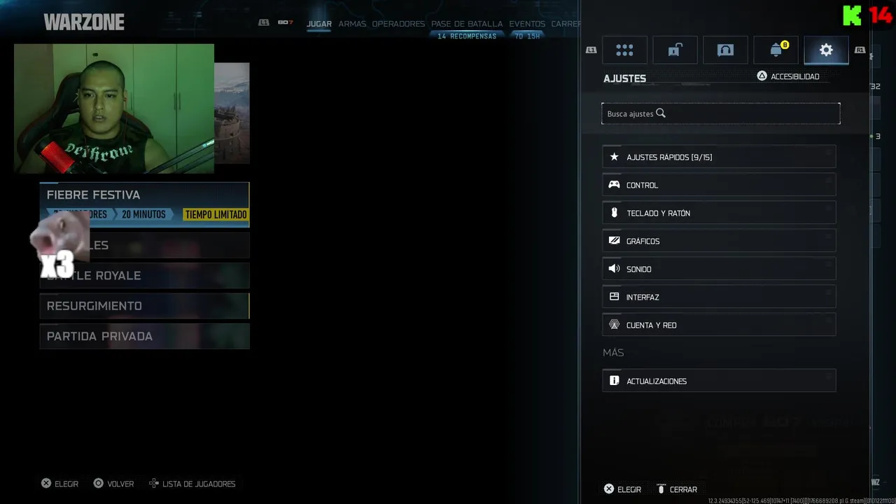Click the circle Volver icon
Viewport: 896px width, 504px height.
point(98,484)
